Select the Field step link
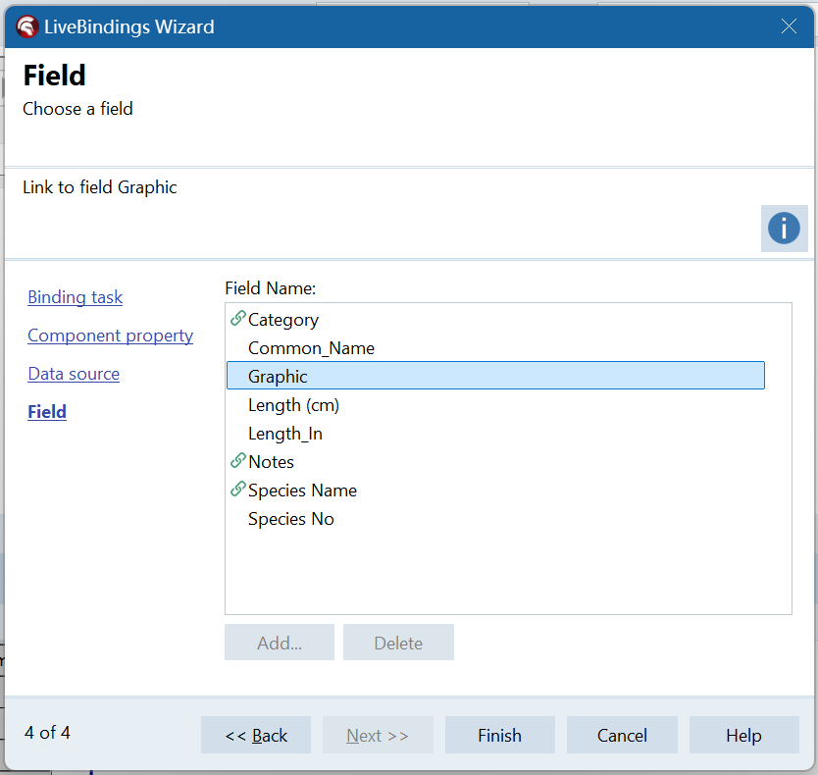The height and width of the screenshot is (775, 818). click(x=47, y=412)
